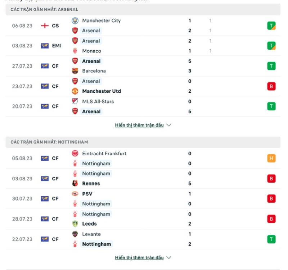Toggle the red B badge on Rennes match
Screen dimensions: 288x270
point(271,178)
